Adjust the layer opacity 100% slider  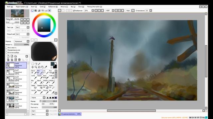pyautogui.click(x=22, y=45)
